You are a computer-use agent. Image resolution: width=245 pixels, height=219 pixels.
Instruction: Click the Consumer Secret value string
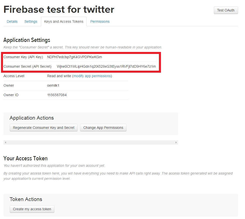click(x=106, y=66)
